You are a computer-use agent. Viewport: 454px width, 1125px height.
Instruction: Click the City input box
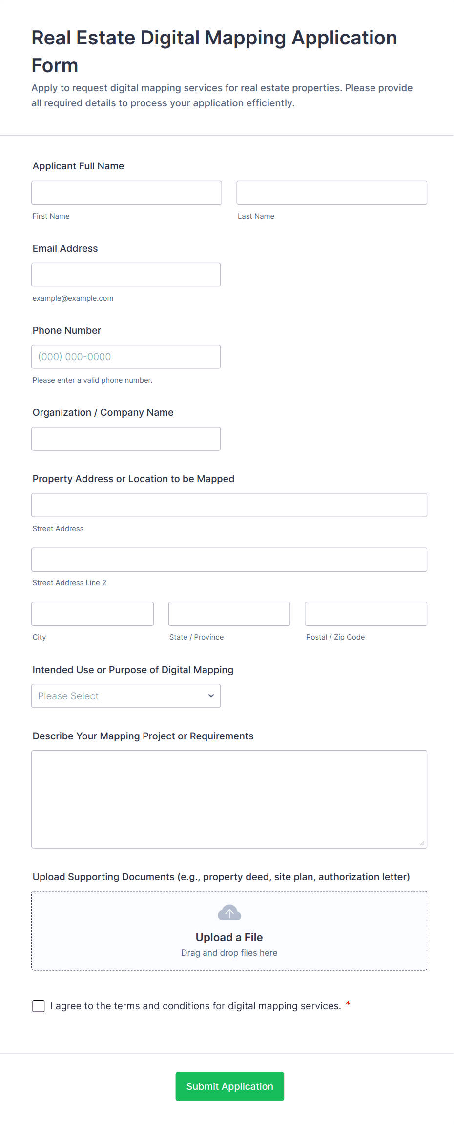[x=92, y=614]
